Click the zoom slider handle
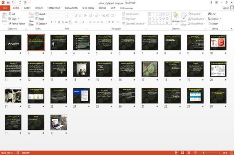 (204, 153)
